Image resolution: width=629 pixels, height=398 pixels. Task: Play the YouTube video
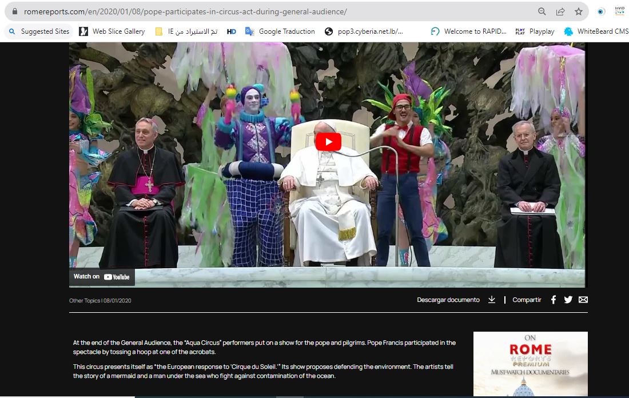328,142
